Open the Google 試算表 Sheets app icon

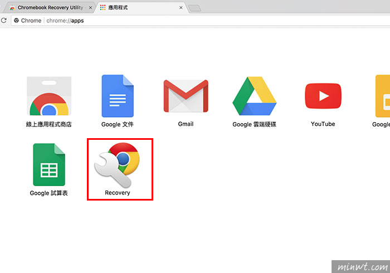pyautogui.click(x=49, y=164)
